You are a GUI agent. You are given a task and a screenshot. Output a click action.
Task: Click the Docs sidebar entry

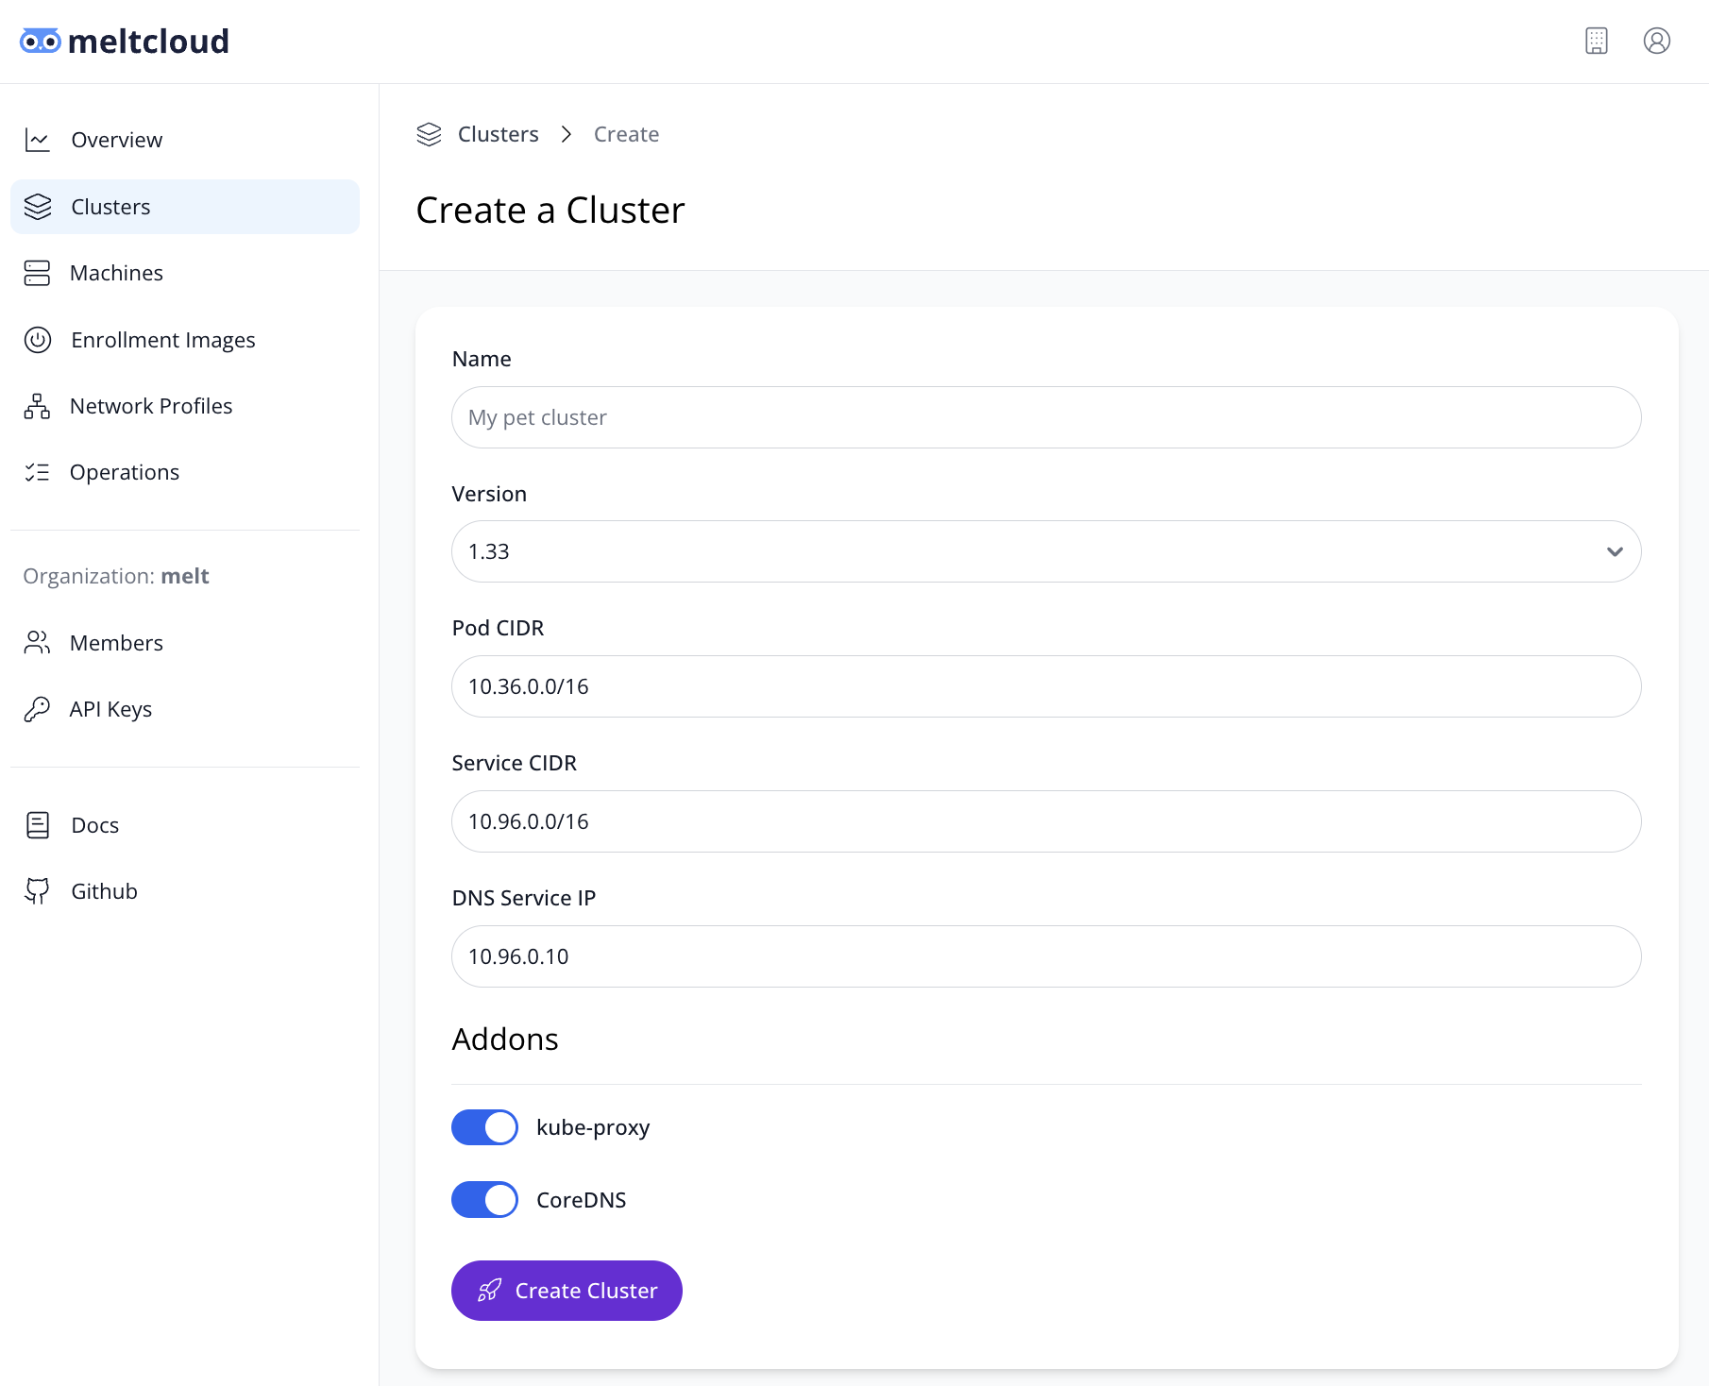point(94,824)
